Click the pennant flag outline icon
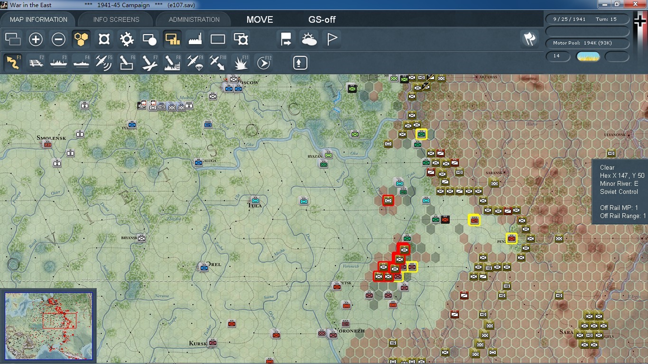The width and height of the screenshot is (648, 364). tap(332, 39)
